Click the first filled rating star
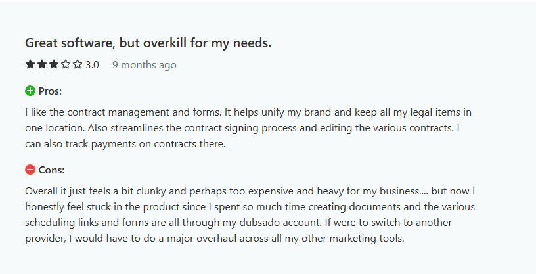 (x=30, y=64)
